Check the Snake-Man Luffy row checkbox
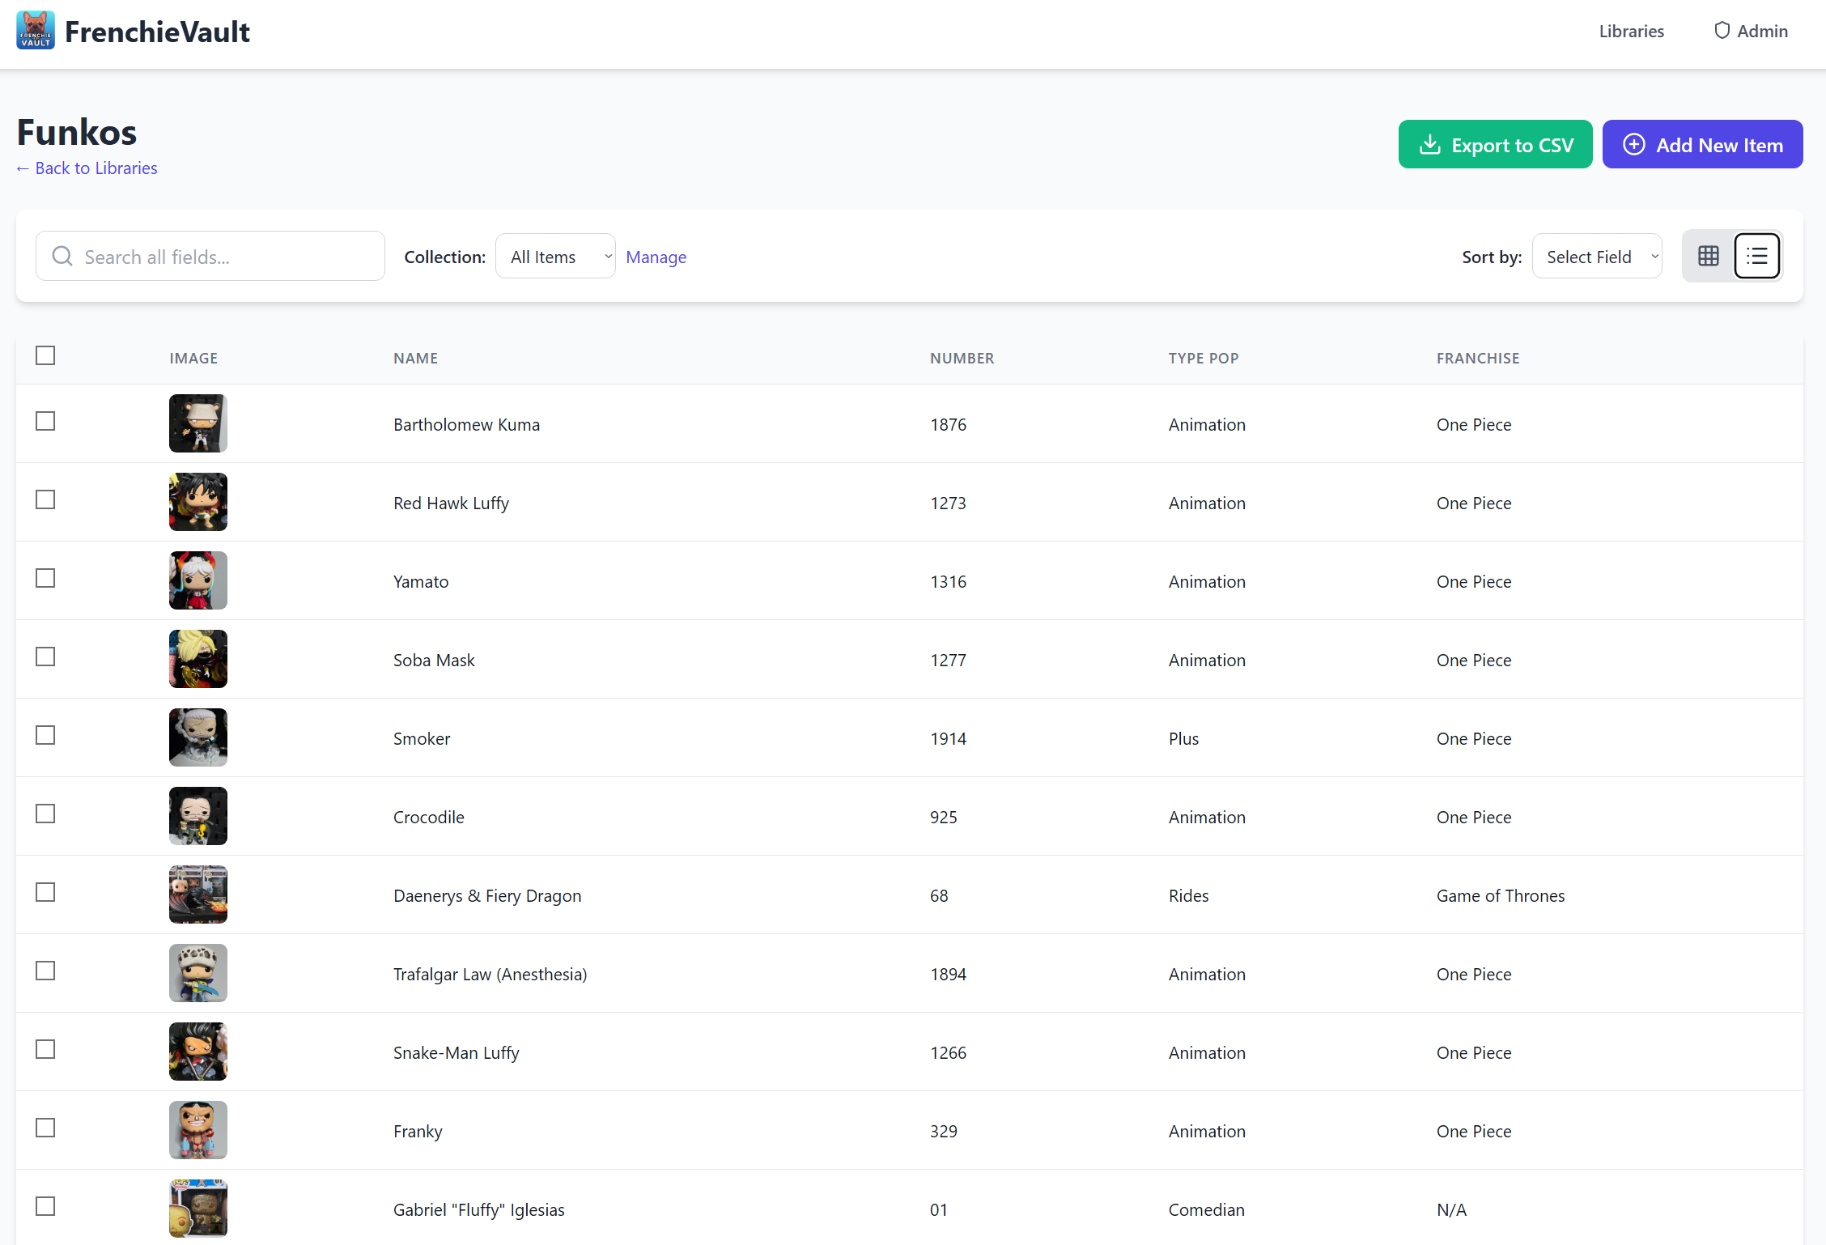This screenshot has height=1245, width=1826. pos(45,1050)
